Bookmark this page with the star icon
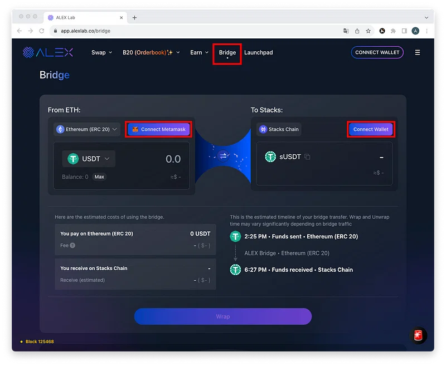 click(x=369, y=31)
